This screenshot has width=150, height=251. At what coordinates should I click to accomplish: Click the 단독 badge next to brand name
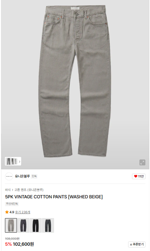(34, 176)
